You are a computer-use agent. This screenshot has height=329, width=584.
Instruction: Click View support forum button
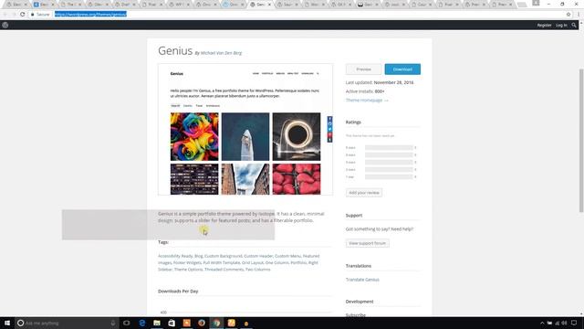pos(367,243)
